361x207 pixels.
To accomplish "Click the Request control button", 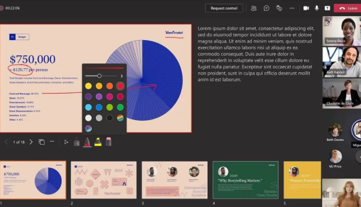I will pos(224,8).
